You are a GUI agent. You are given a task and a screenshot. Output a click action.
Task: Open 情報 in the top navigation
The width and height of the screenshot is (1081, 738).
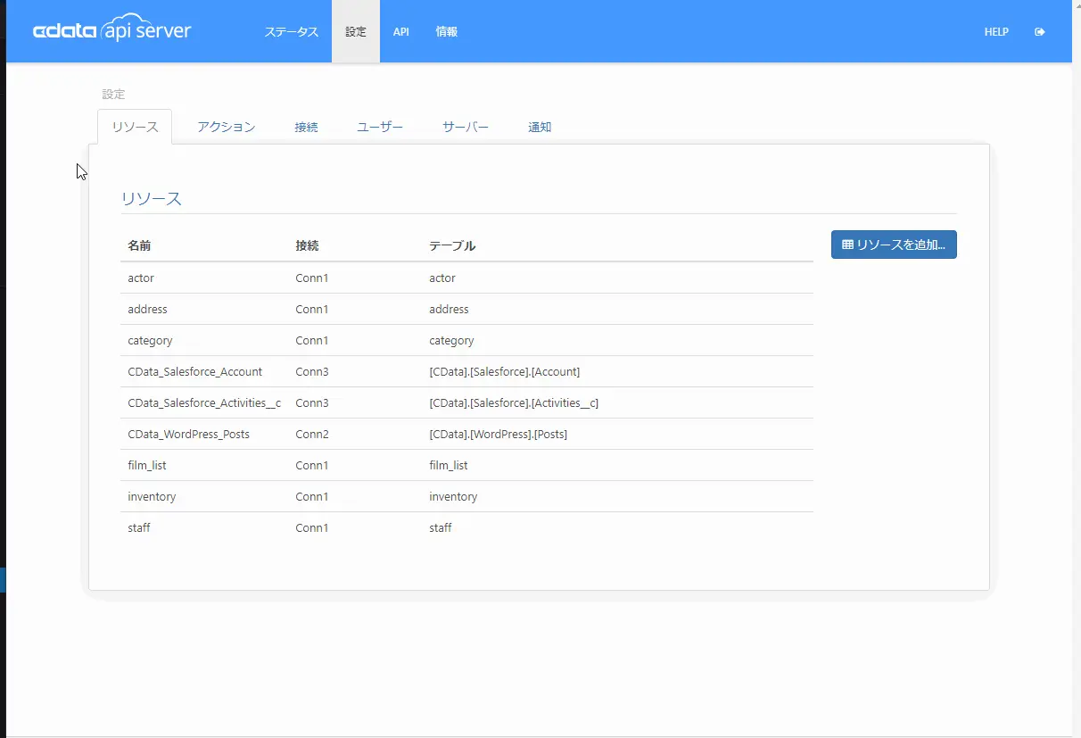[446, 31]
